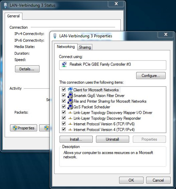The image size is (176, 189).
Task: Open Details... in the Status window
Action: point(27,69)
